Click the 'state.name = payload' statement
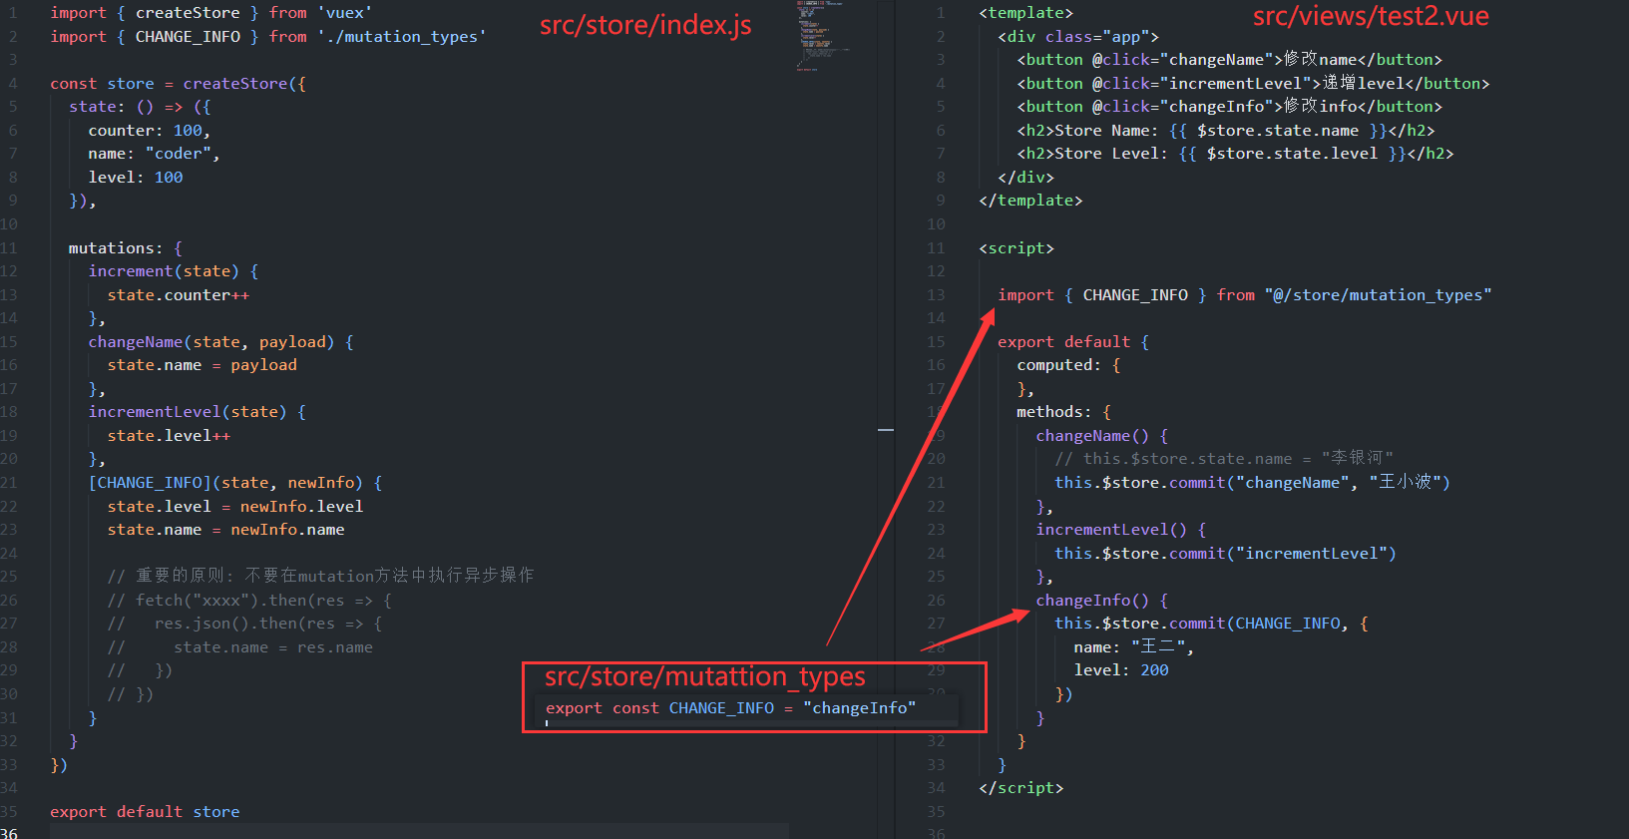This screenshot has width=1629, height=839. click(x=203, y=365)
